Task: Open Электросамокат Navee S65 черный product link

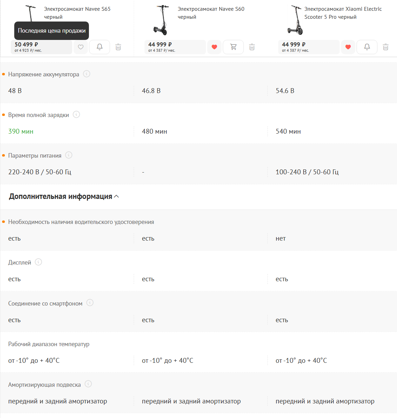Action: click(77, 13)
